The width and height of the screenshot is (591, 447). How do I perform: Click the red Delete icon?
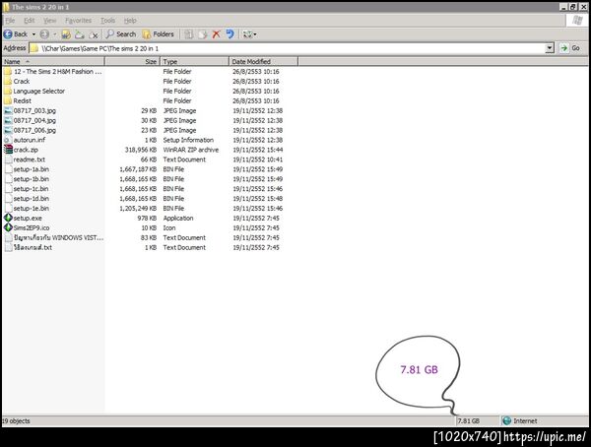click(216, 34)
